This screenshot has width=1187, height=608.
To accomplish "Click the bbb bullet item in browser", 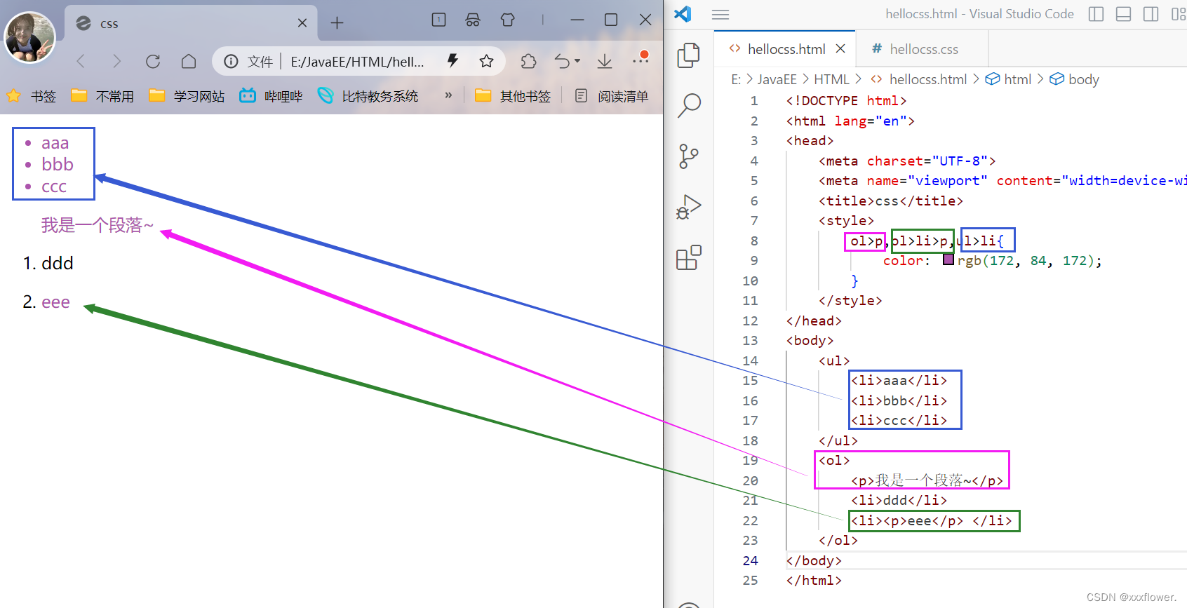I will tap(58, 165).
